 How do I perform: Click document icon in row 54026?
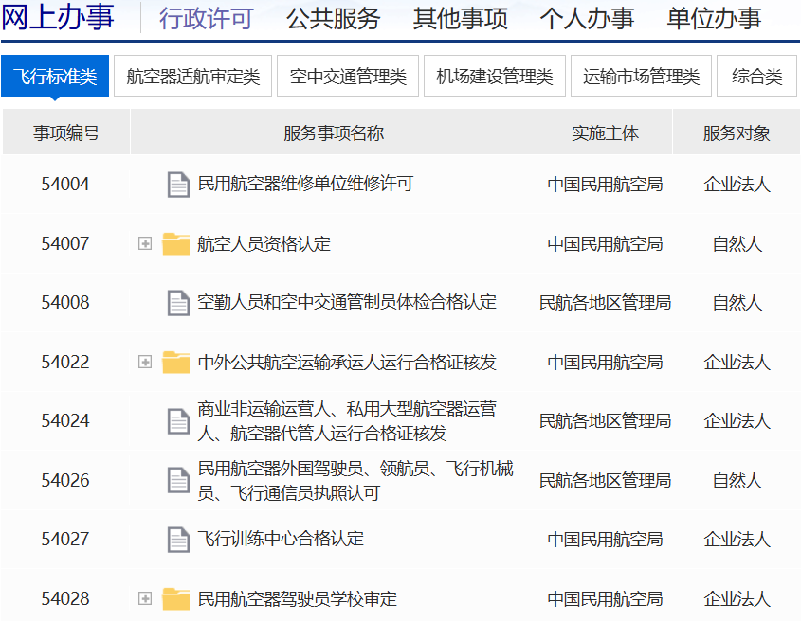tap(178, 480)
